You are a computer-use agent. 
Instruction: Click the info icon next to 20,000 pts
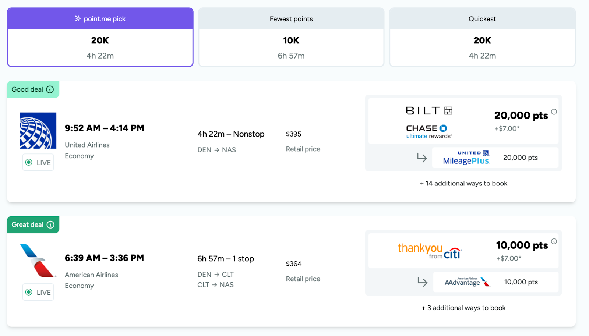click(555, 112)
